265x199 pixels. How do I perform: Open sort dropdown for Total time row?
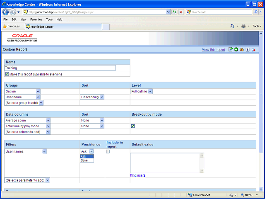[x=92, y=126]
